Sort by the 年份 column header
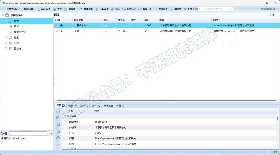This screenshot has height=155, width=280. (x=150, y=20)
